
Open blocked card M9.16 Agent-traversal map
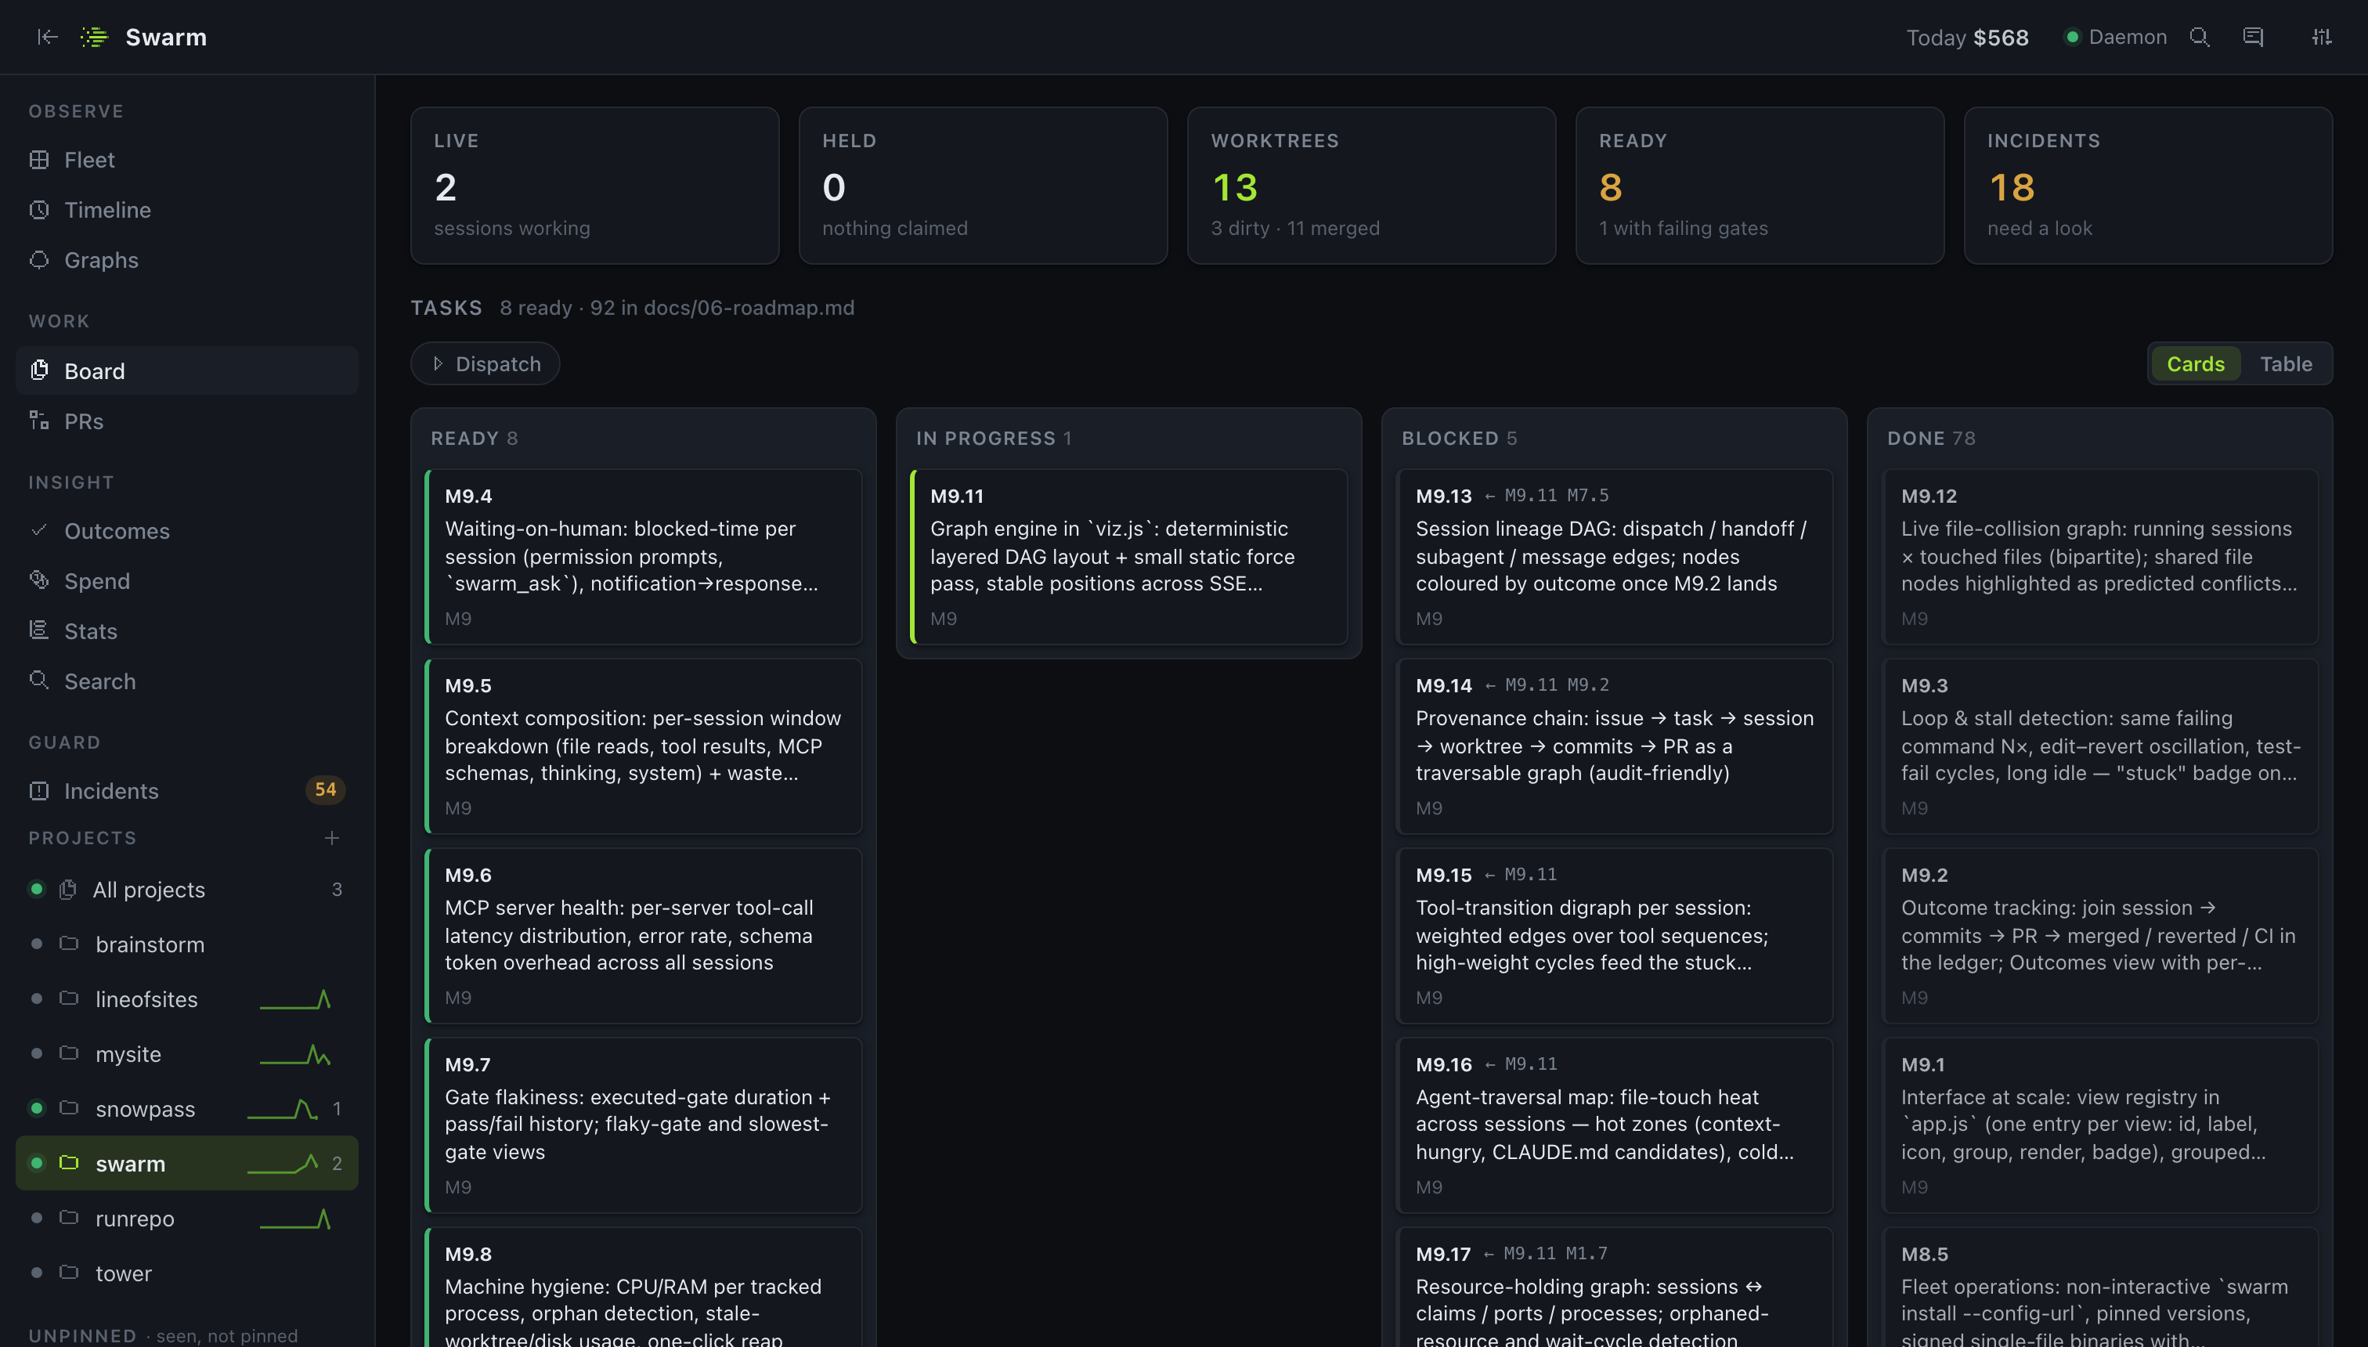pyautogui.click(x=1615, y=1126)
